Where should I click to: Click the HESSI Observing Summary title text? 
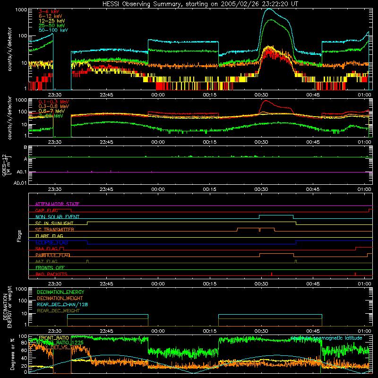200,4
